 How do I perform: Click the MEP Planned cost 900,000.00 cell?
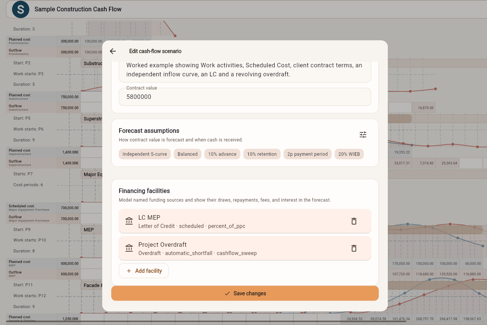70,263
